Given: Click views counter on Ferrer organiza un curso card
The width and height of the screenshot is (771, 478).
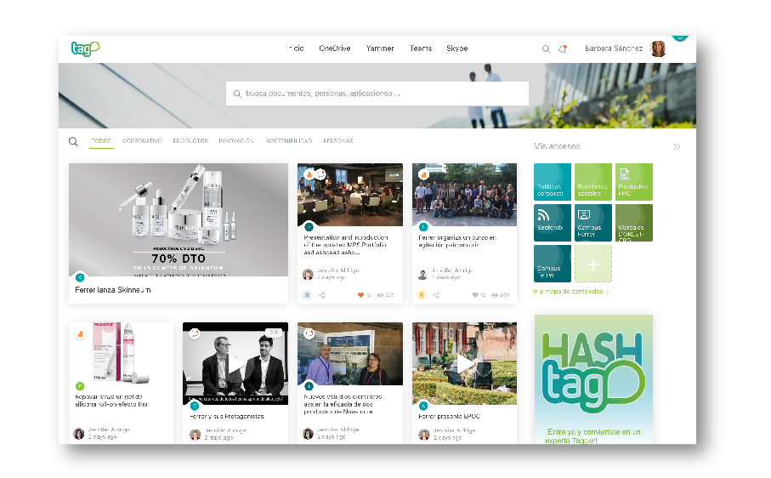Looking at the screenshot, I should click(501, 295).
